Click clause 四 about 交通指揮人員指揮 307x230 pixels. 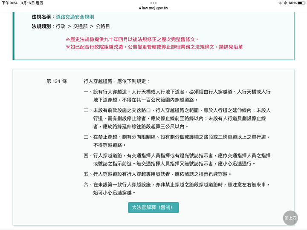click(x=177, y=160)
